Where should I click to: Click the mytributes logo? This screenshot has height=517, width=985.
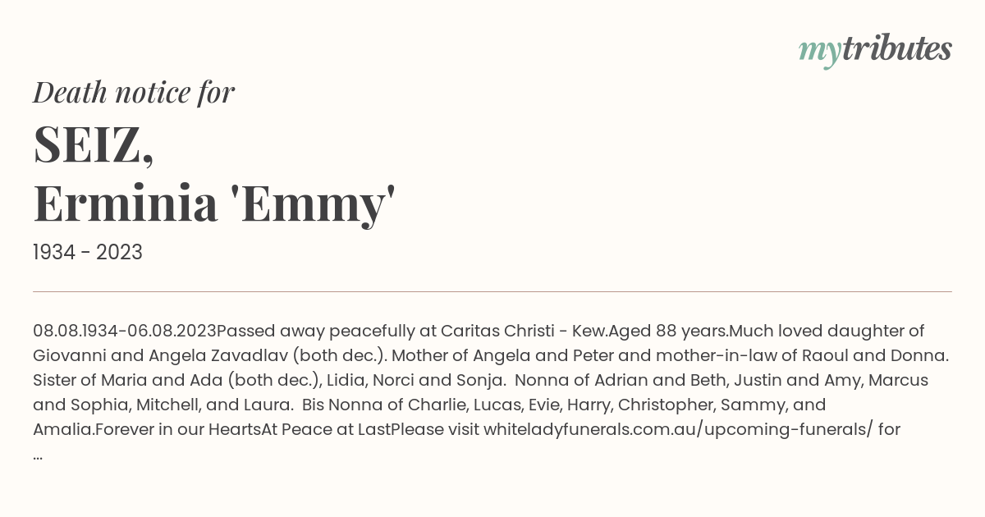[875, 50]
